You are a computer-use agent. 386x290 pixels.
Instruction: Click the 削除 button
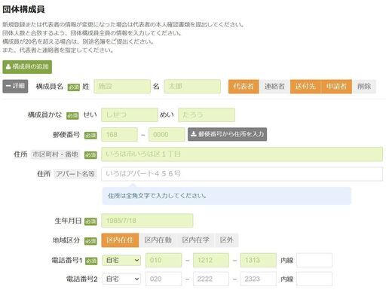pyautogui.click(x=364, y=87)
